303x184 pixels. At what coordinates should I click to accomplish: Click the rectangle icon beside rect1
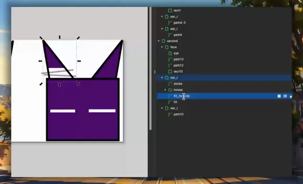[x=170, y=10]
